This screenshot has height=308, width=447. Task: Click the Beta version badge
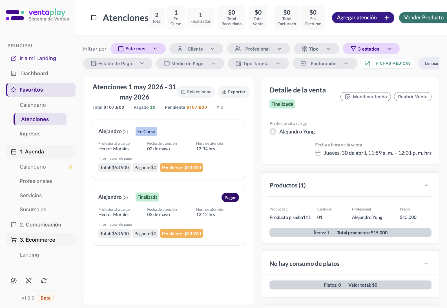(46, 298)
